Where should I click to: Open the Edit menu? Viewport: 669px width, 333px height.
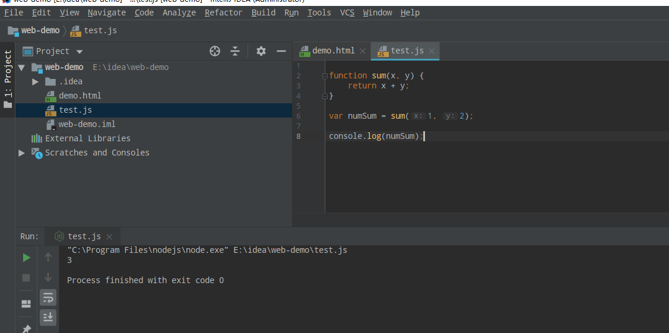click(42, 13)
